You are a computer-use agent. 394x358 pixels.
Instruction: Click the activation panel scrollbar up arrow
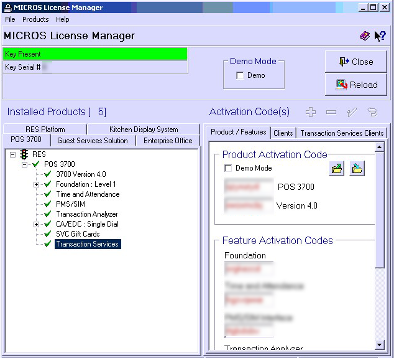(x=379, y=147)
